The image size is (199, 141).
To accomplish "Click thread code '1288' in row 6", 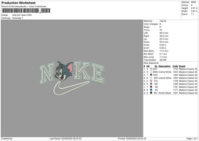I will tap(175, 84).
